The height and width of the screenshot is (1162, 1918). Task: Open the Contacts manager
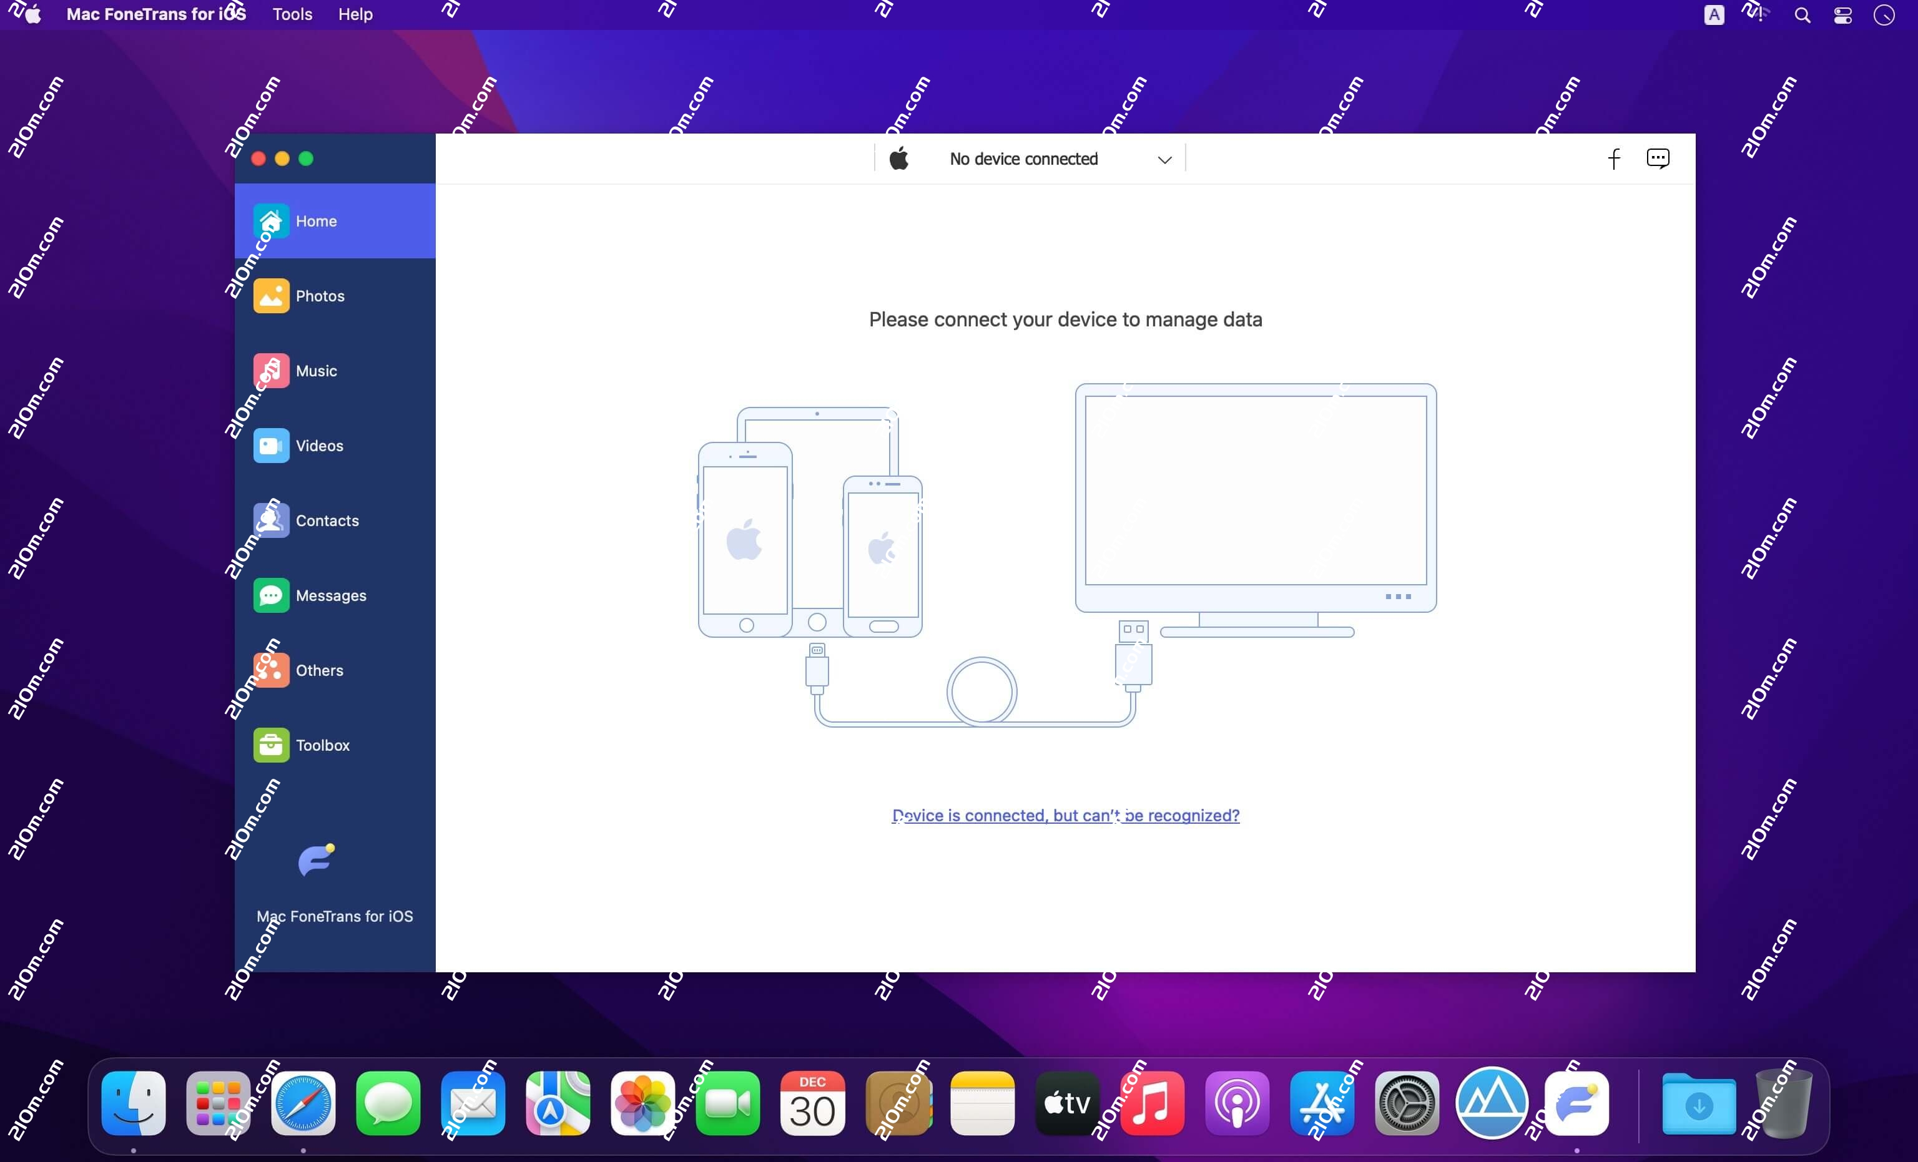(328, 520)
